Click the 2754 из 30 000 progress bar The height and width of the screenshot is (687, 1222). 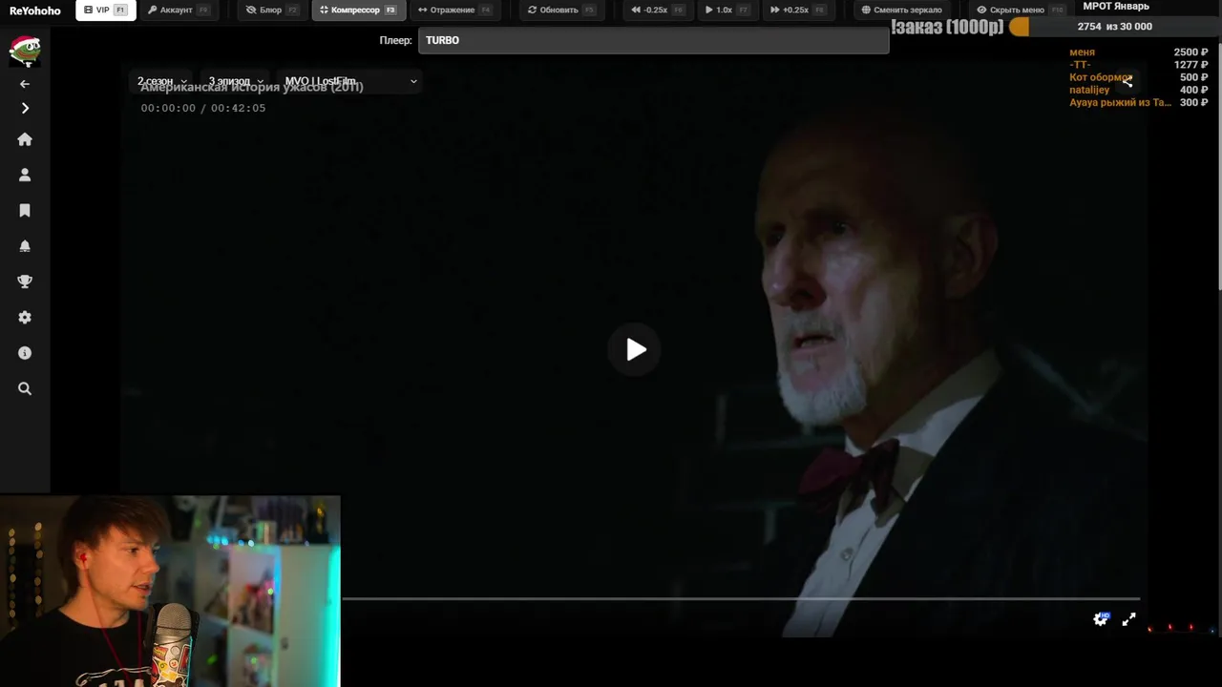point(1114,27)
